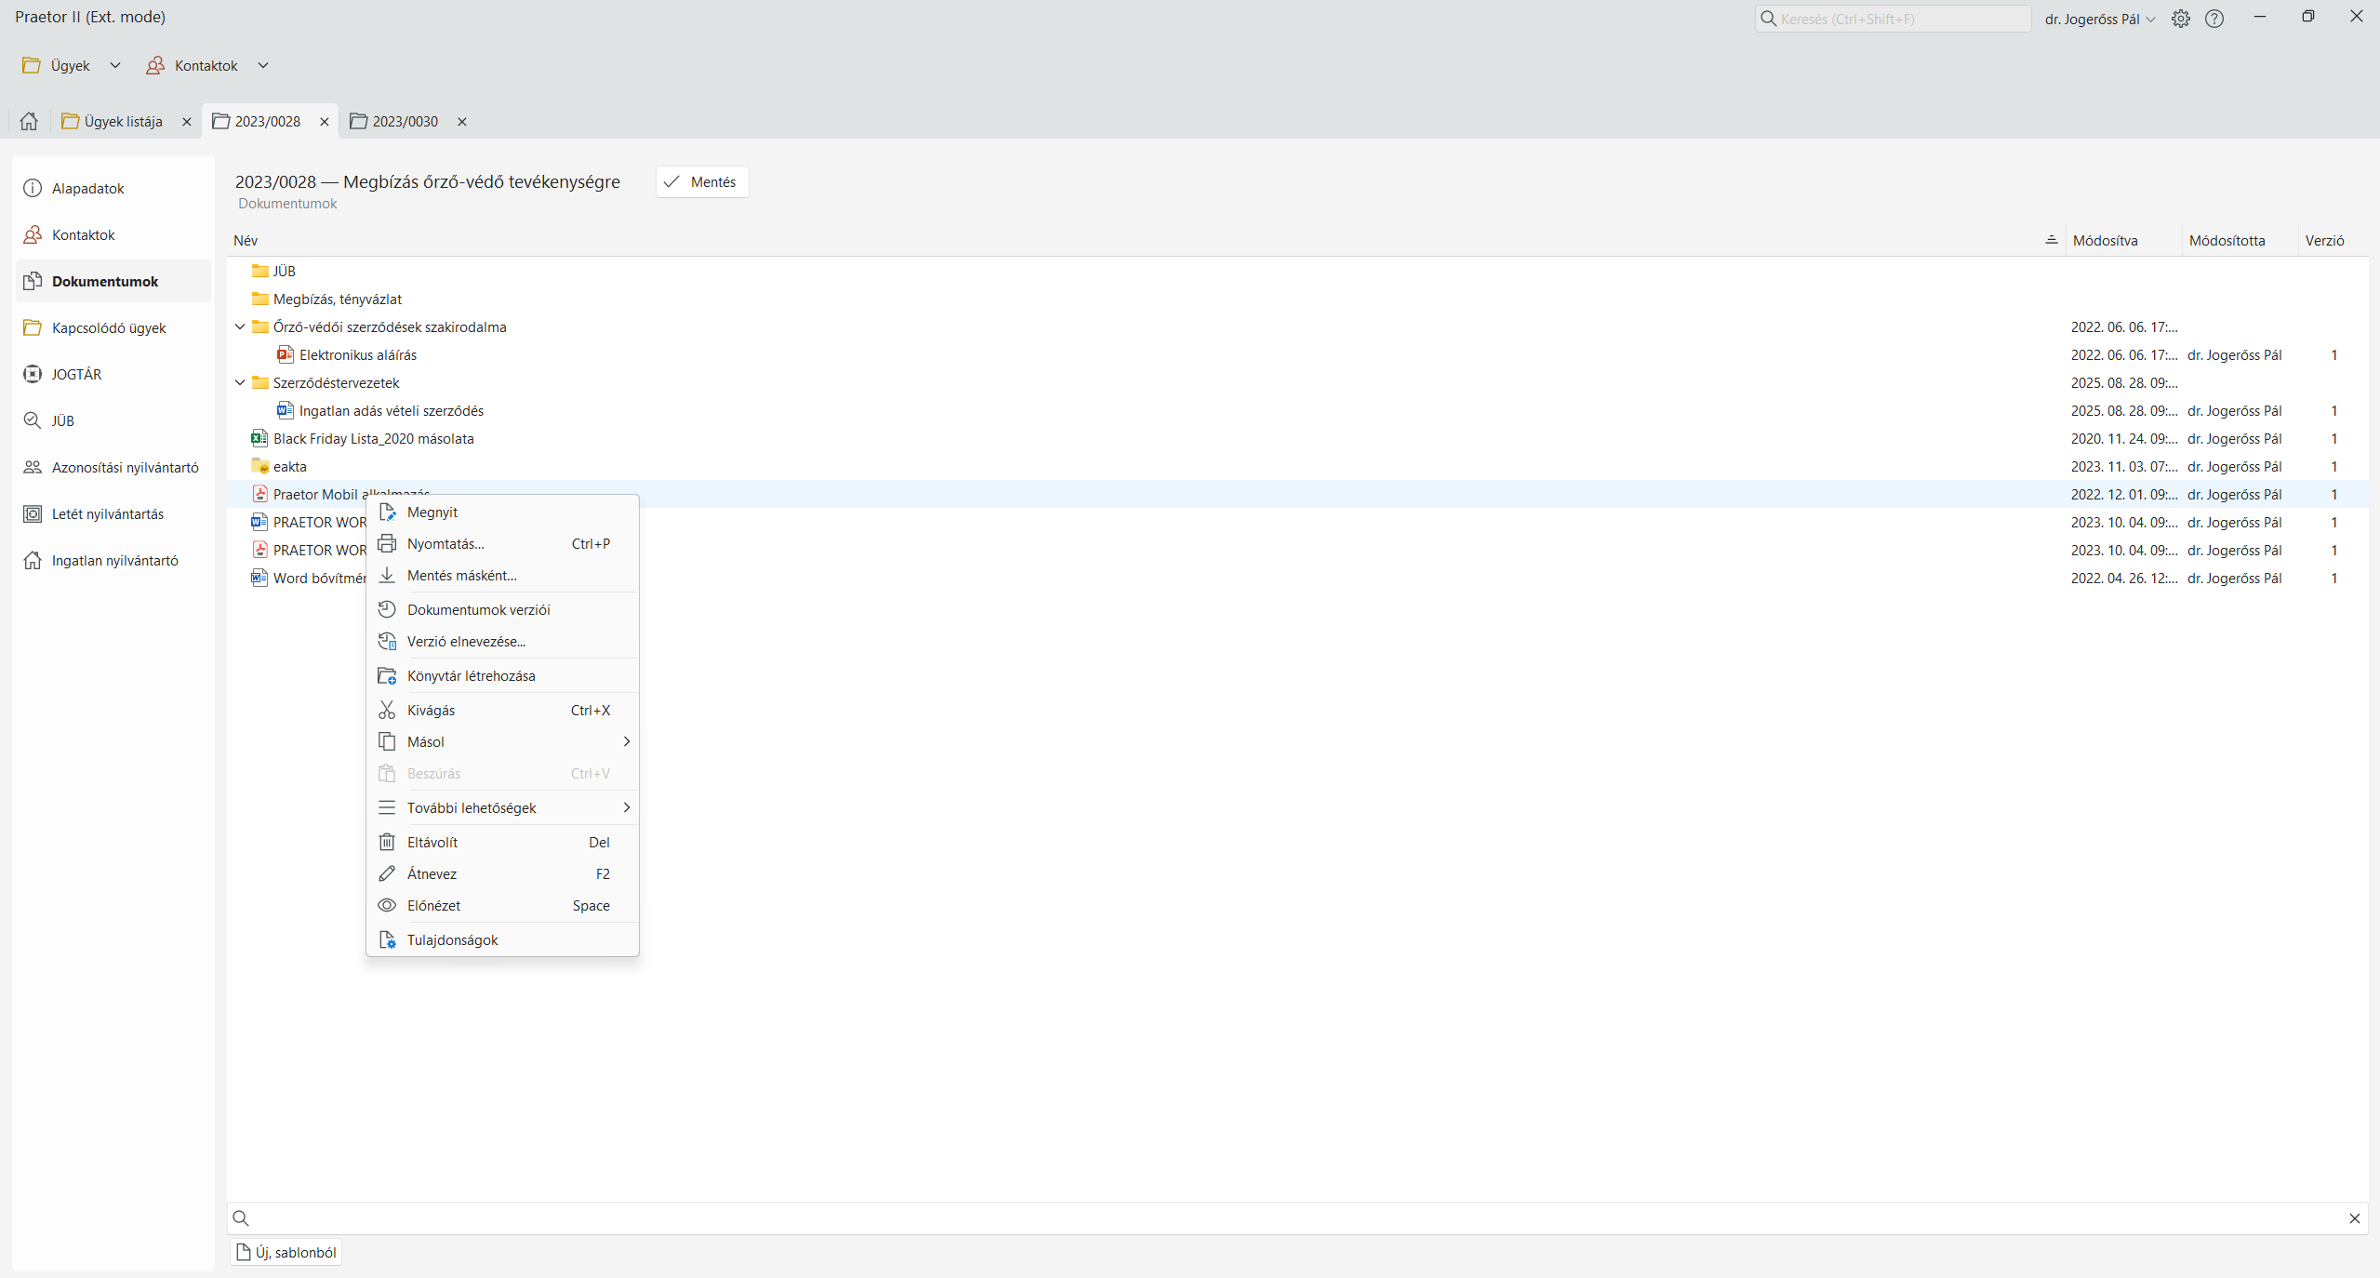
Task: Click the Elektronikus aláírás PowerPoint file icon
Action: (x=286, y=354)
